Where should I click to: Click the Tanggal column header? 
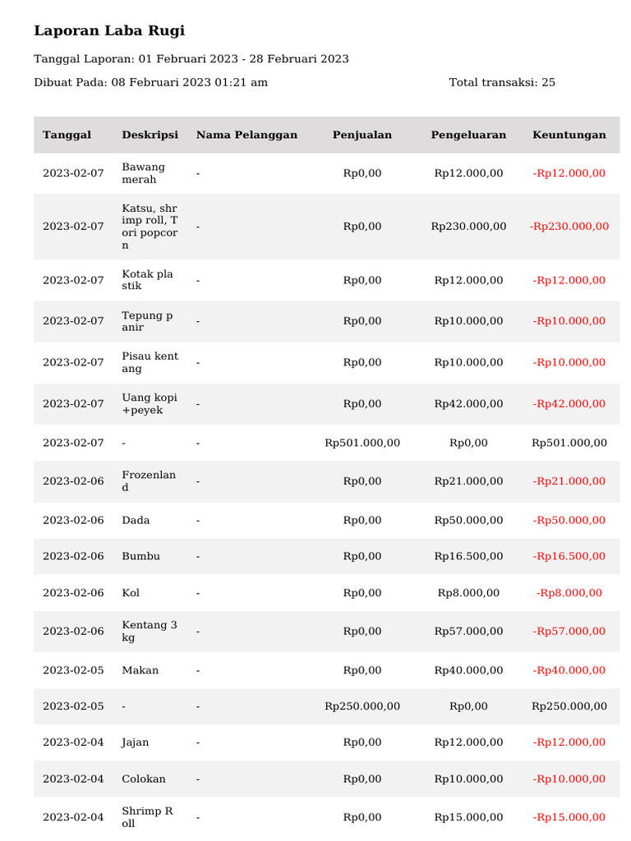tap(67, 135)
